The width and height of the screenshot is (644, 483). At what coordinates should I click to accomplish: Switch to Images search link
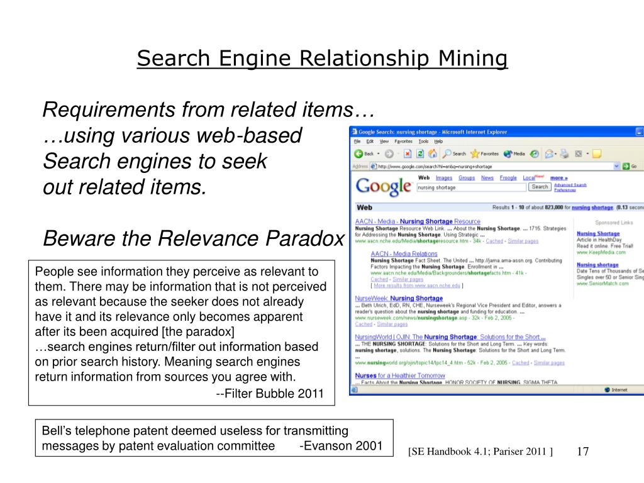[443, 178]
